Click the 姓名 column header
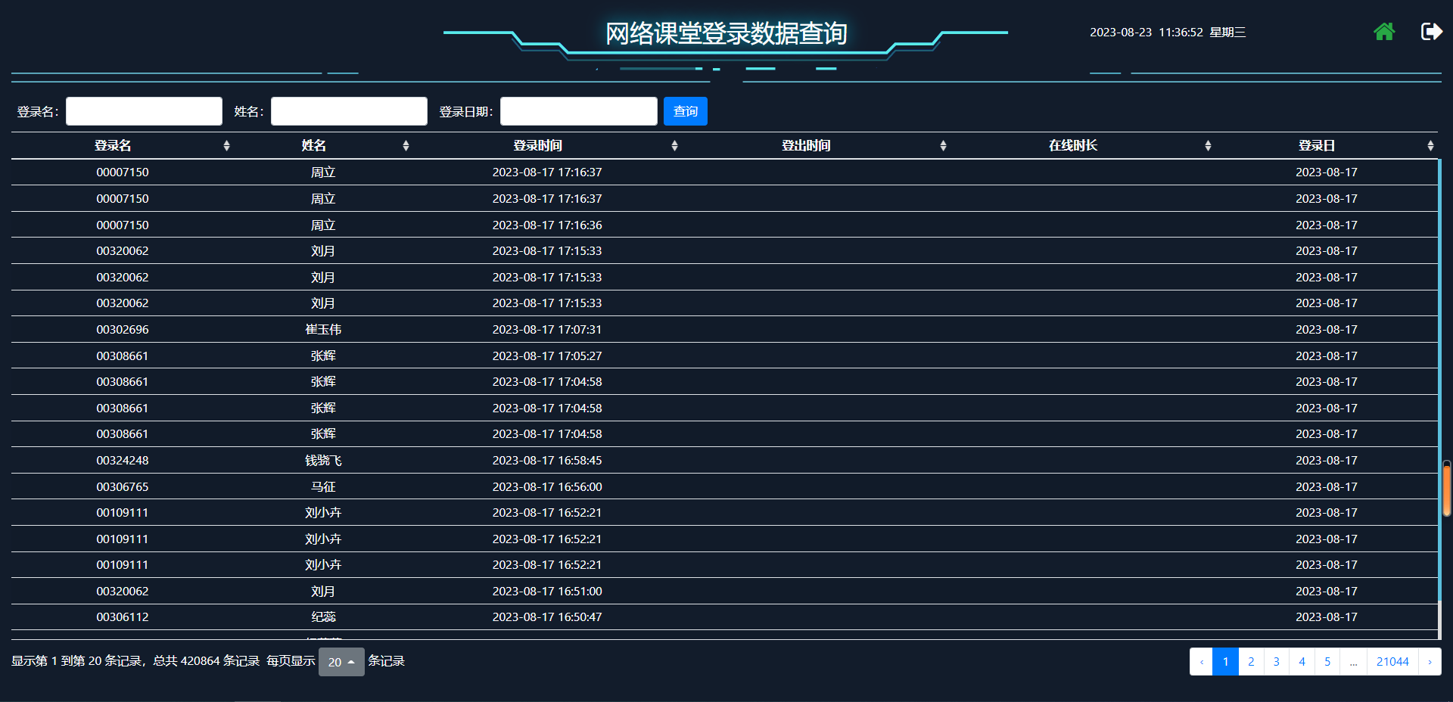This screenshot has height=702, width=1453. coord(313,146)
